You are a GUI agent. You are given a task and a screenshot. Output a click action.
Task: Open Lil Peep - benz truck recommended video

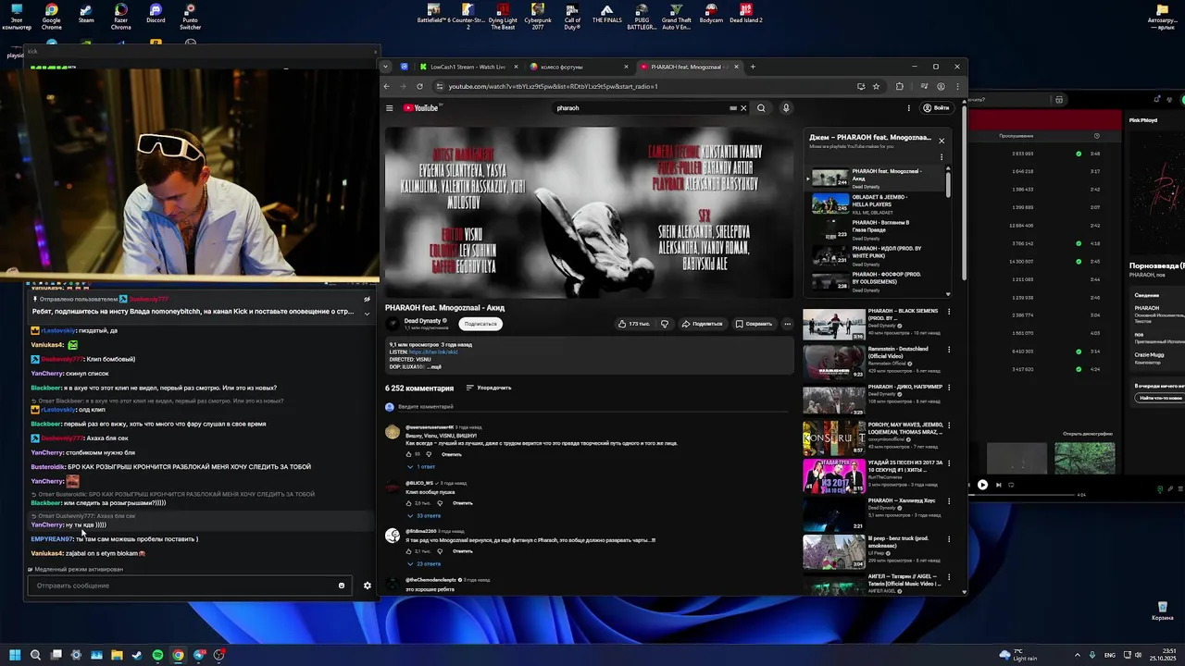[x=873, y=551]
